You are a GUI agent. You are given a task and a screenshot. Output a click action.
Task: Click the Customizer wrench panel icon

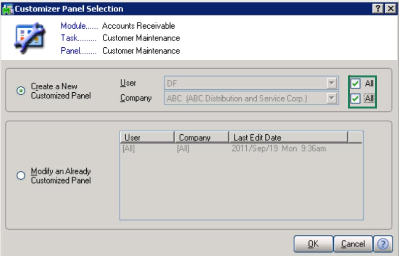click(31, 37)
